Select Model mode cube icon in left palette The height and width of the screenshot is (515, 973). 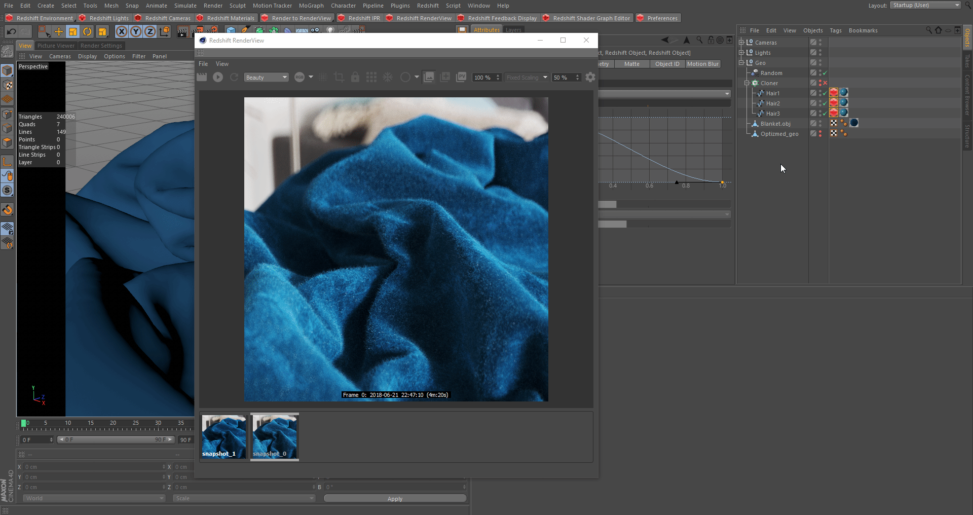point(7,70)
